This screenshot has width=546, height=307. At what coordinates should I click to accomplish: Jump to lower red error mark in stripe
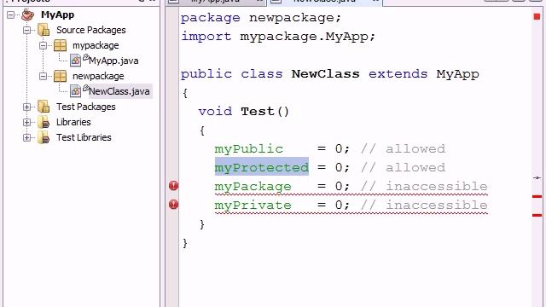click(537, 215)
